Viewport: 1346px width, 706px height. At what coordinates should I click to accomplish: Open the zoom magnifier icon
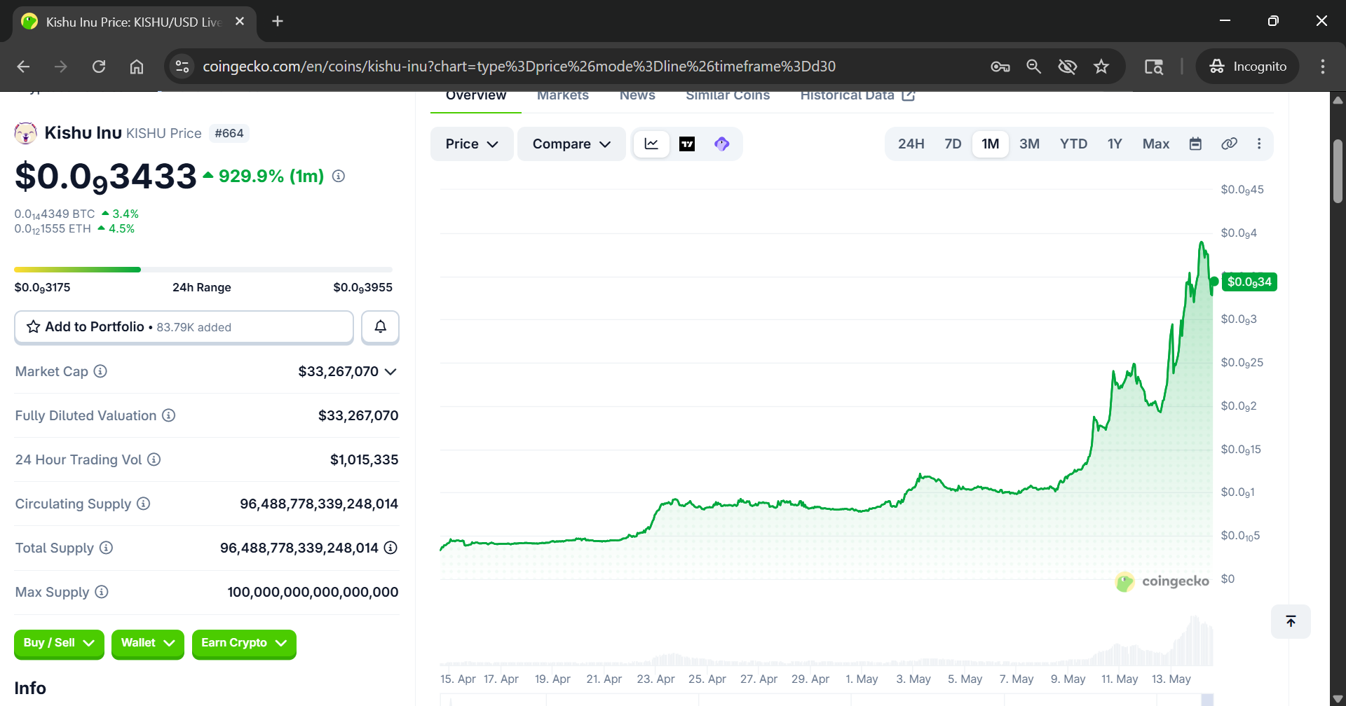coord(1034,67)
